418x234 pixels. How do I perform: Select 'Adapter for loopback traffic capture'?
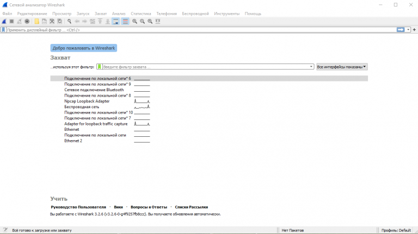coord(96,124)
